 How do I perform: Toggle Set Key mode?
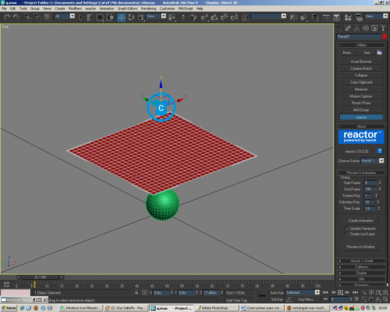[277, 300]
